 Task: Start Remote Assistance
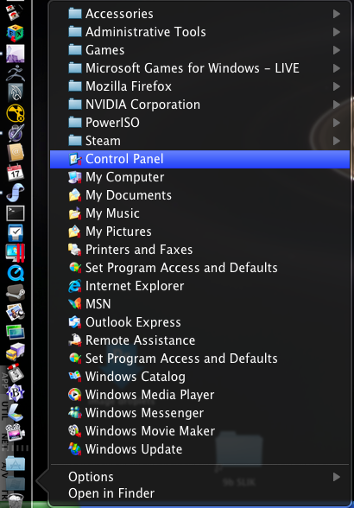point(199,340)
